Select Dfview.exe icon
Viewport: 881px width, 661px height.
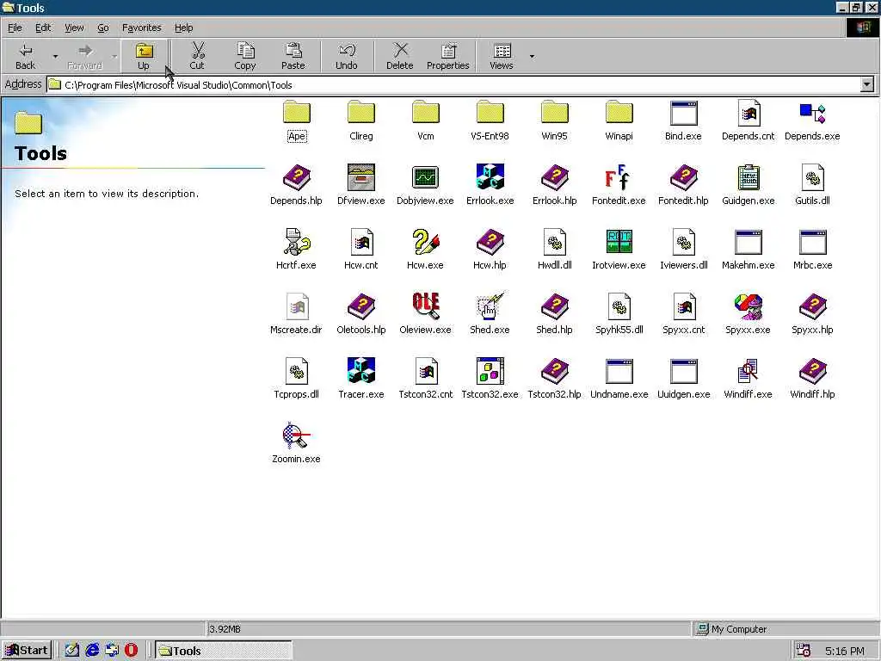tap(361, 177)
